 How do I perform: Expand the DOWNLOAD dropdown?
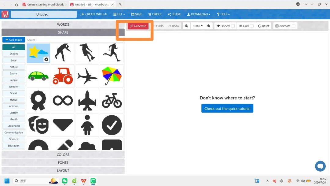point(199,14)
